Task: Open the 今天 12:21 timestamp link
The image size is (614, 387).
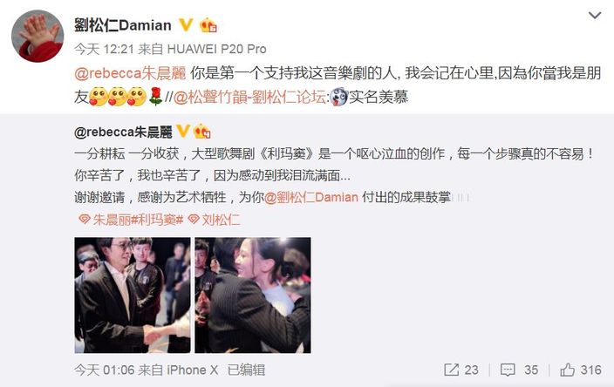Action: click(x=104, y=49)
